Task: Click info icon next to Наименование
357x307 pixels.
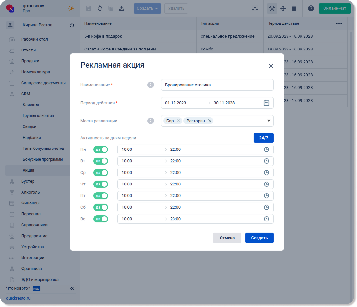Action: [150, 85]
